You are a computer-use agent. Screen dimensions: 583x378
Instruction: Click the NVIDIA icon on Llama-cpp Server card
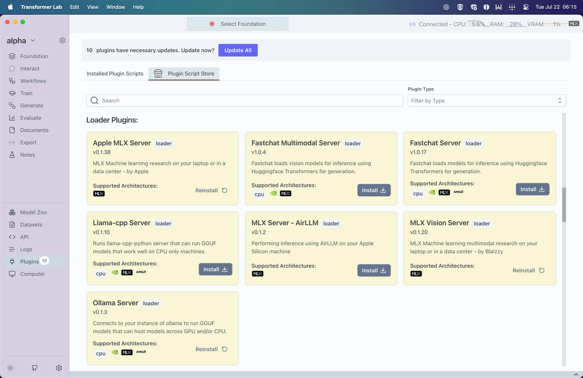click(x=115, y=272)
